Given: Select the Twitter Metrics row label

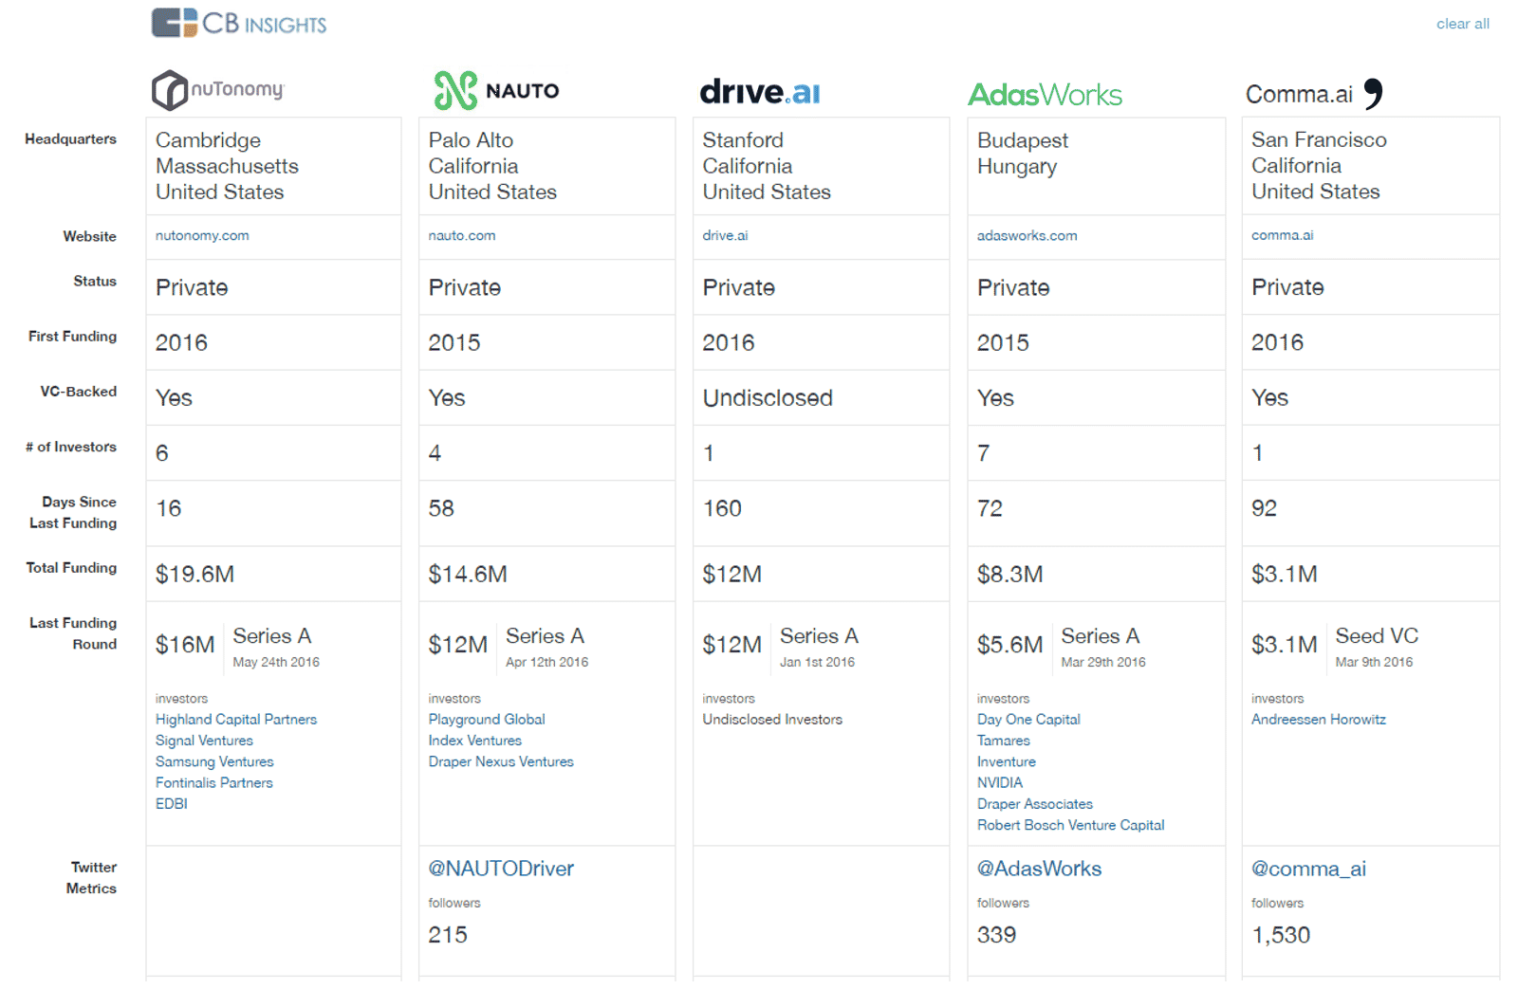Looking at the screenshot, I should click(x=92, y=878).
